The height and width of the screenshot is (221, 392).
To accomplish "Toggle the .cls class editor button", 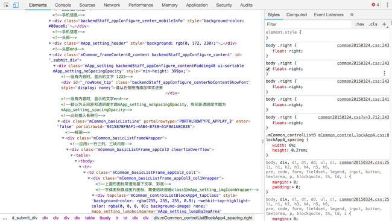I will click(x=373, y=24).
